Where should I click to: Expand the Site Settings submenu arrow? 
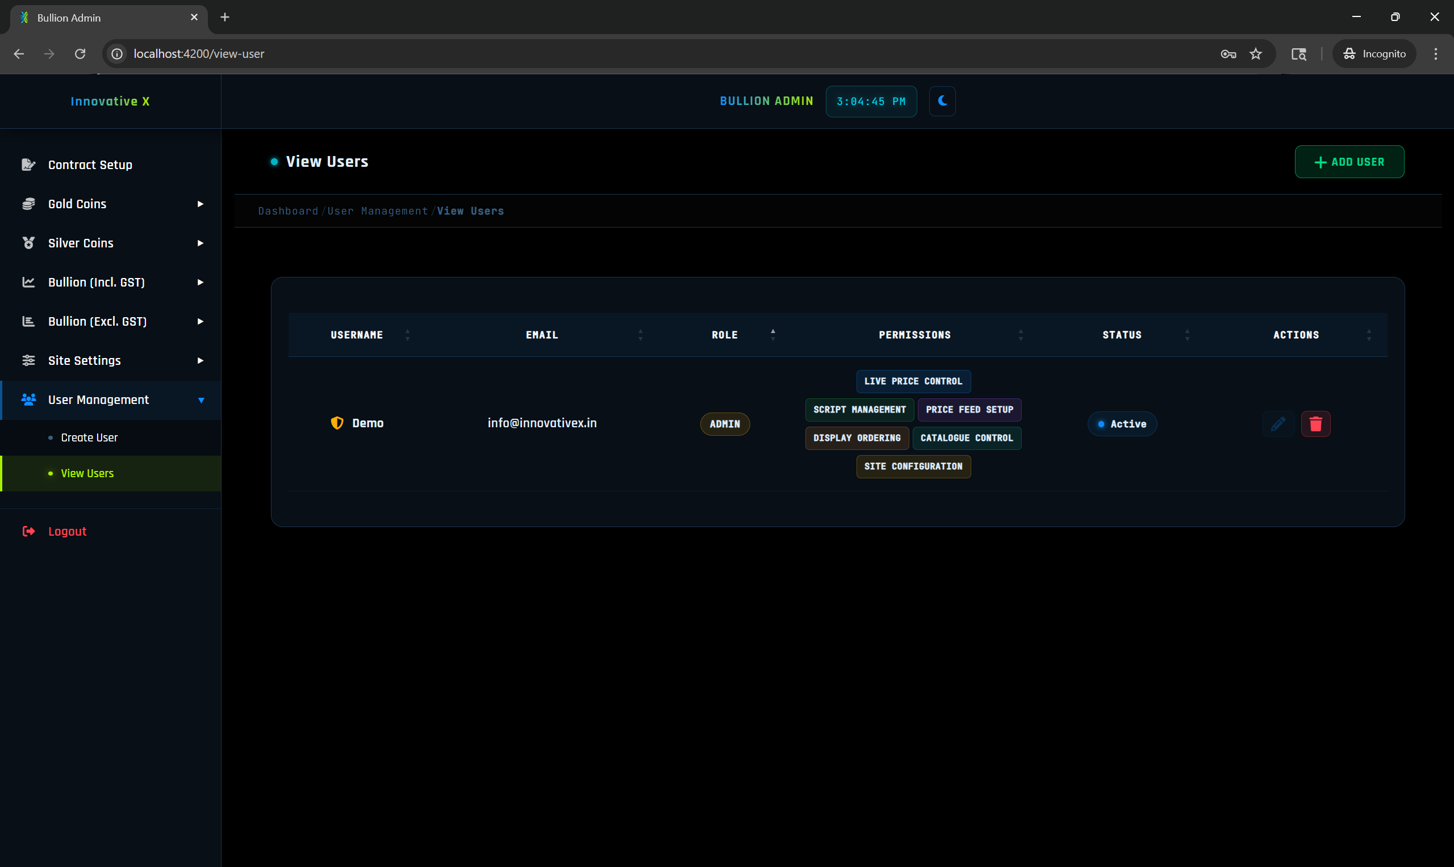pyautogui.click(x=200, y=360)
